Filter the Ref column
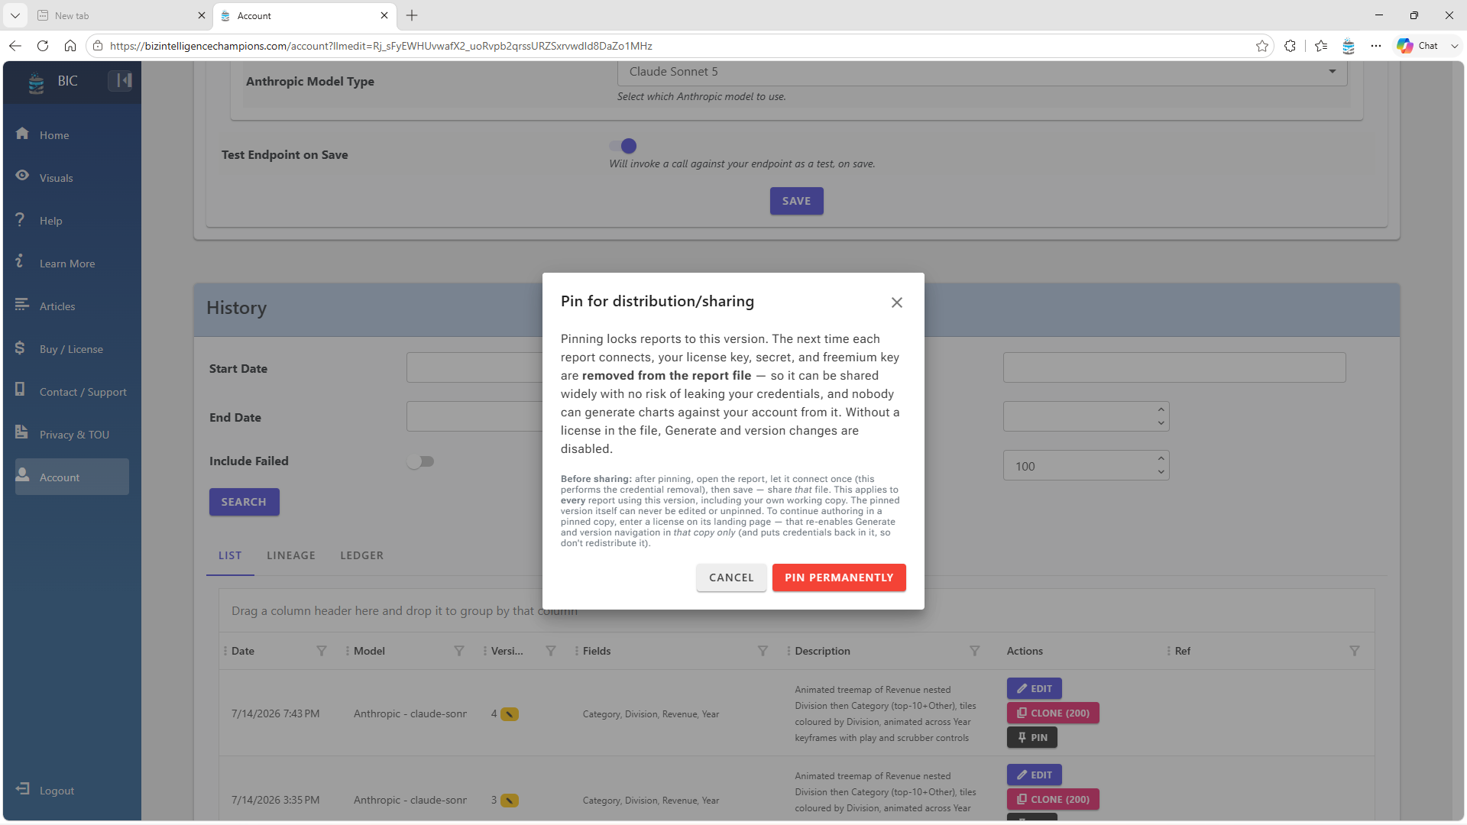The width and height of the screenshot is (1467, 825). pyautogui.click(x=1355, y=651)
